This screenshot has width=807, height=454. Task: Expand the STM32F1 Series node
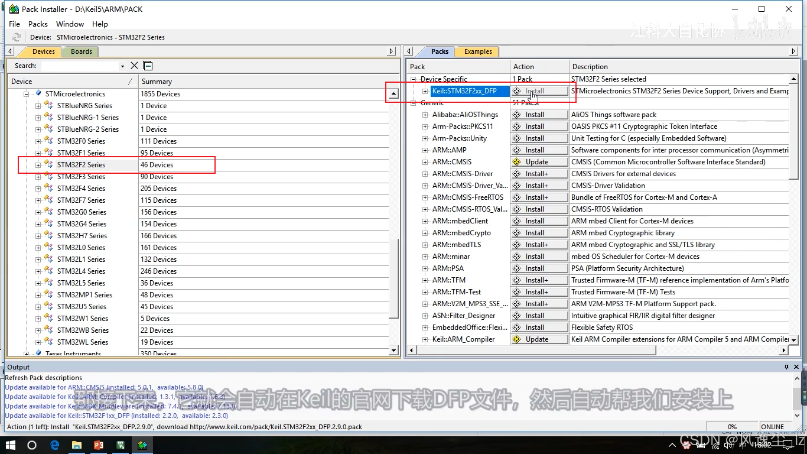[38, 153]
